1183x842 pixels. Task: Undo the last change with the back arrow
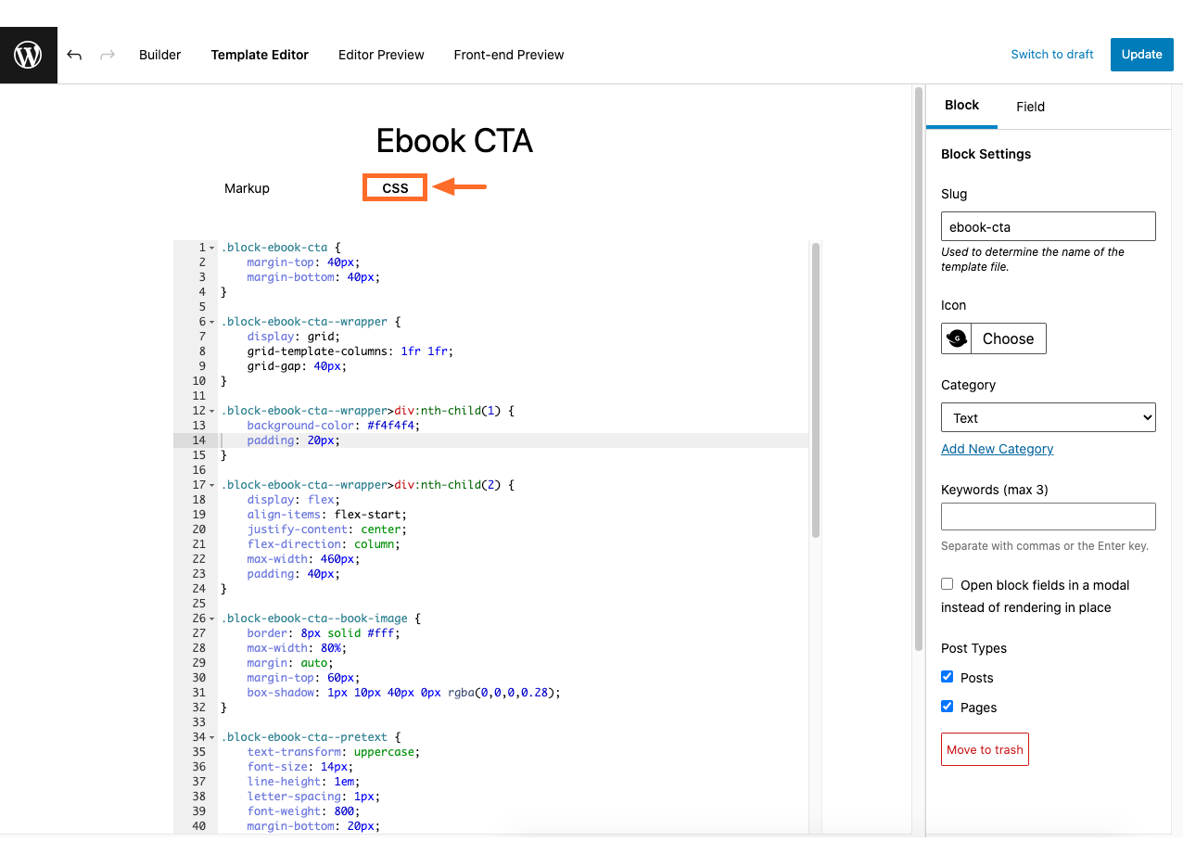tap(74, 55)
